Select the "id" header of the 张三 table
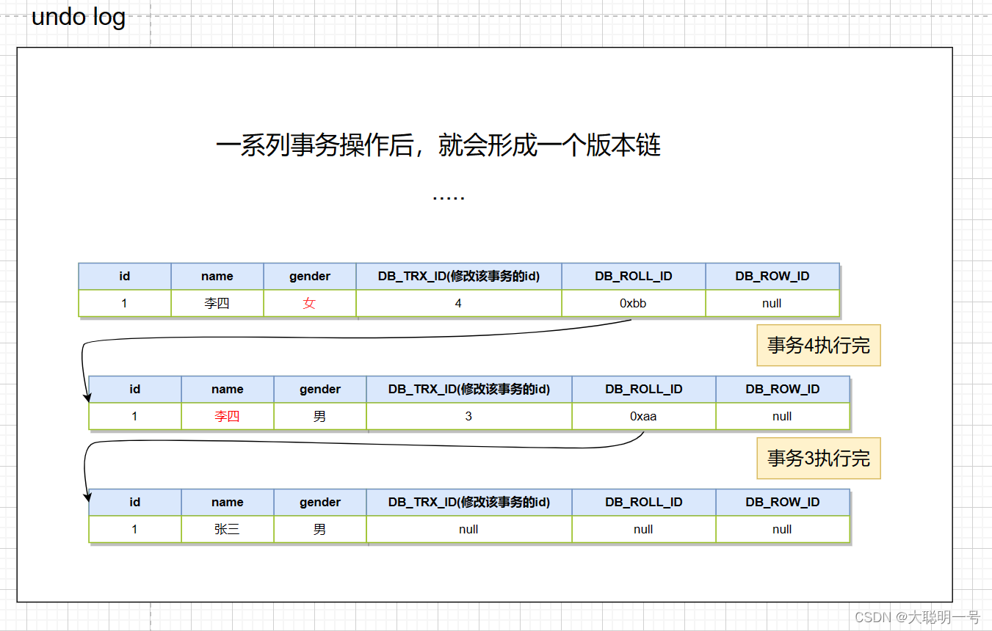The image size is (992, 631). pyautogui.click(x=135, y=503)
